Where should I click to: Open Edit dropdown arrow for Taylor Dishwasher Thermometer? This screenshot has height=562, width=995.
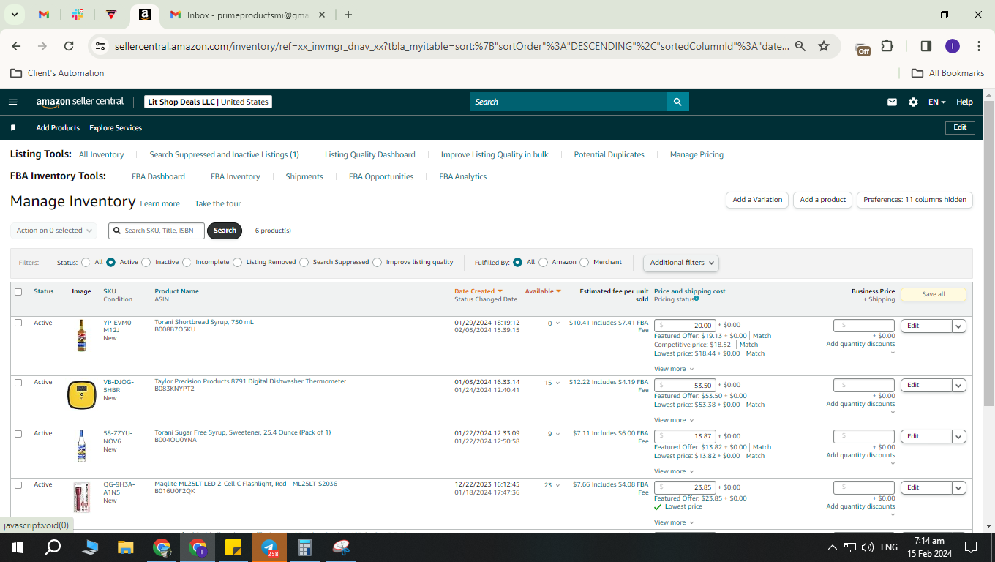coord(958,386)
